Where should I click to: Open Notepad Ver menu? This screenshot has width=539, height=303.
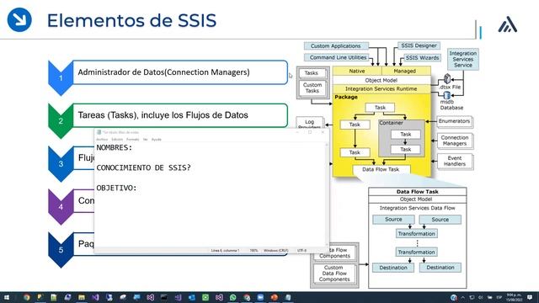point(146,140)
